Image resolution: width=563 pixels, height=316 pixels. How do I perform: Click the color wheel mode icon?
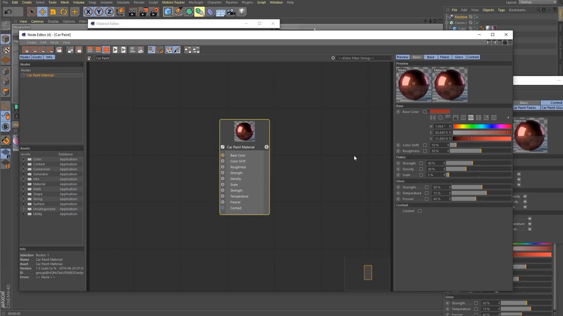440,118
